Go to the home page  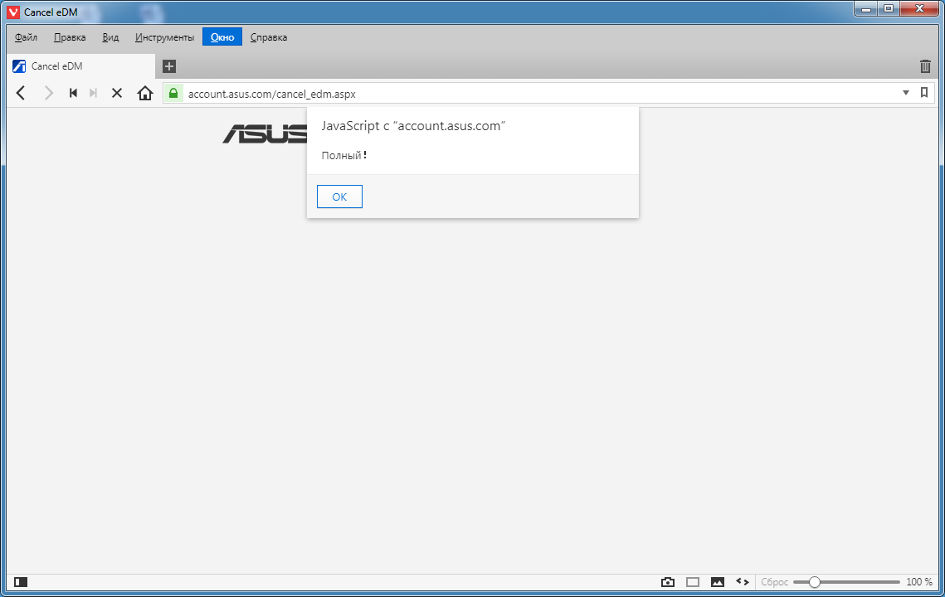pyautogui.click(x=145, y=93)
